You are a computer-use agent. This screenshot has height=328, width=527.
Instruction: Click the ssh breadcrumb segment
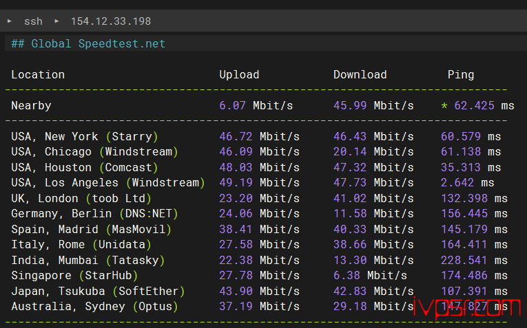[x=33, y=21]
